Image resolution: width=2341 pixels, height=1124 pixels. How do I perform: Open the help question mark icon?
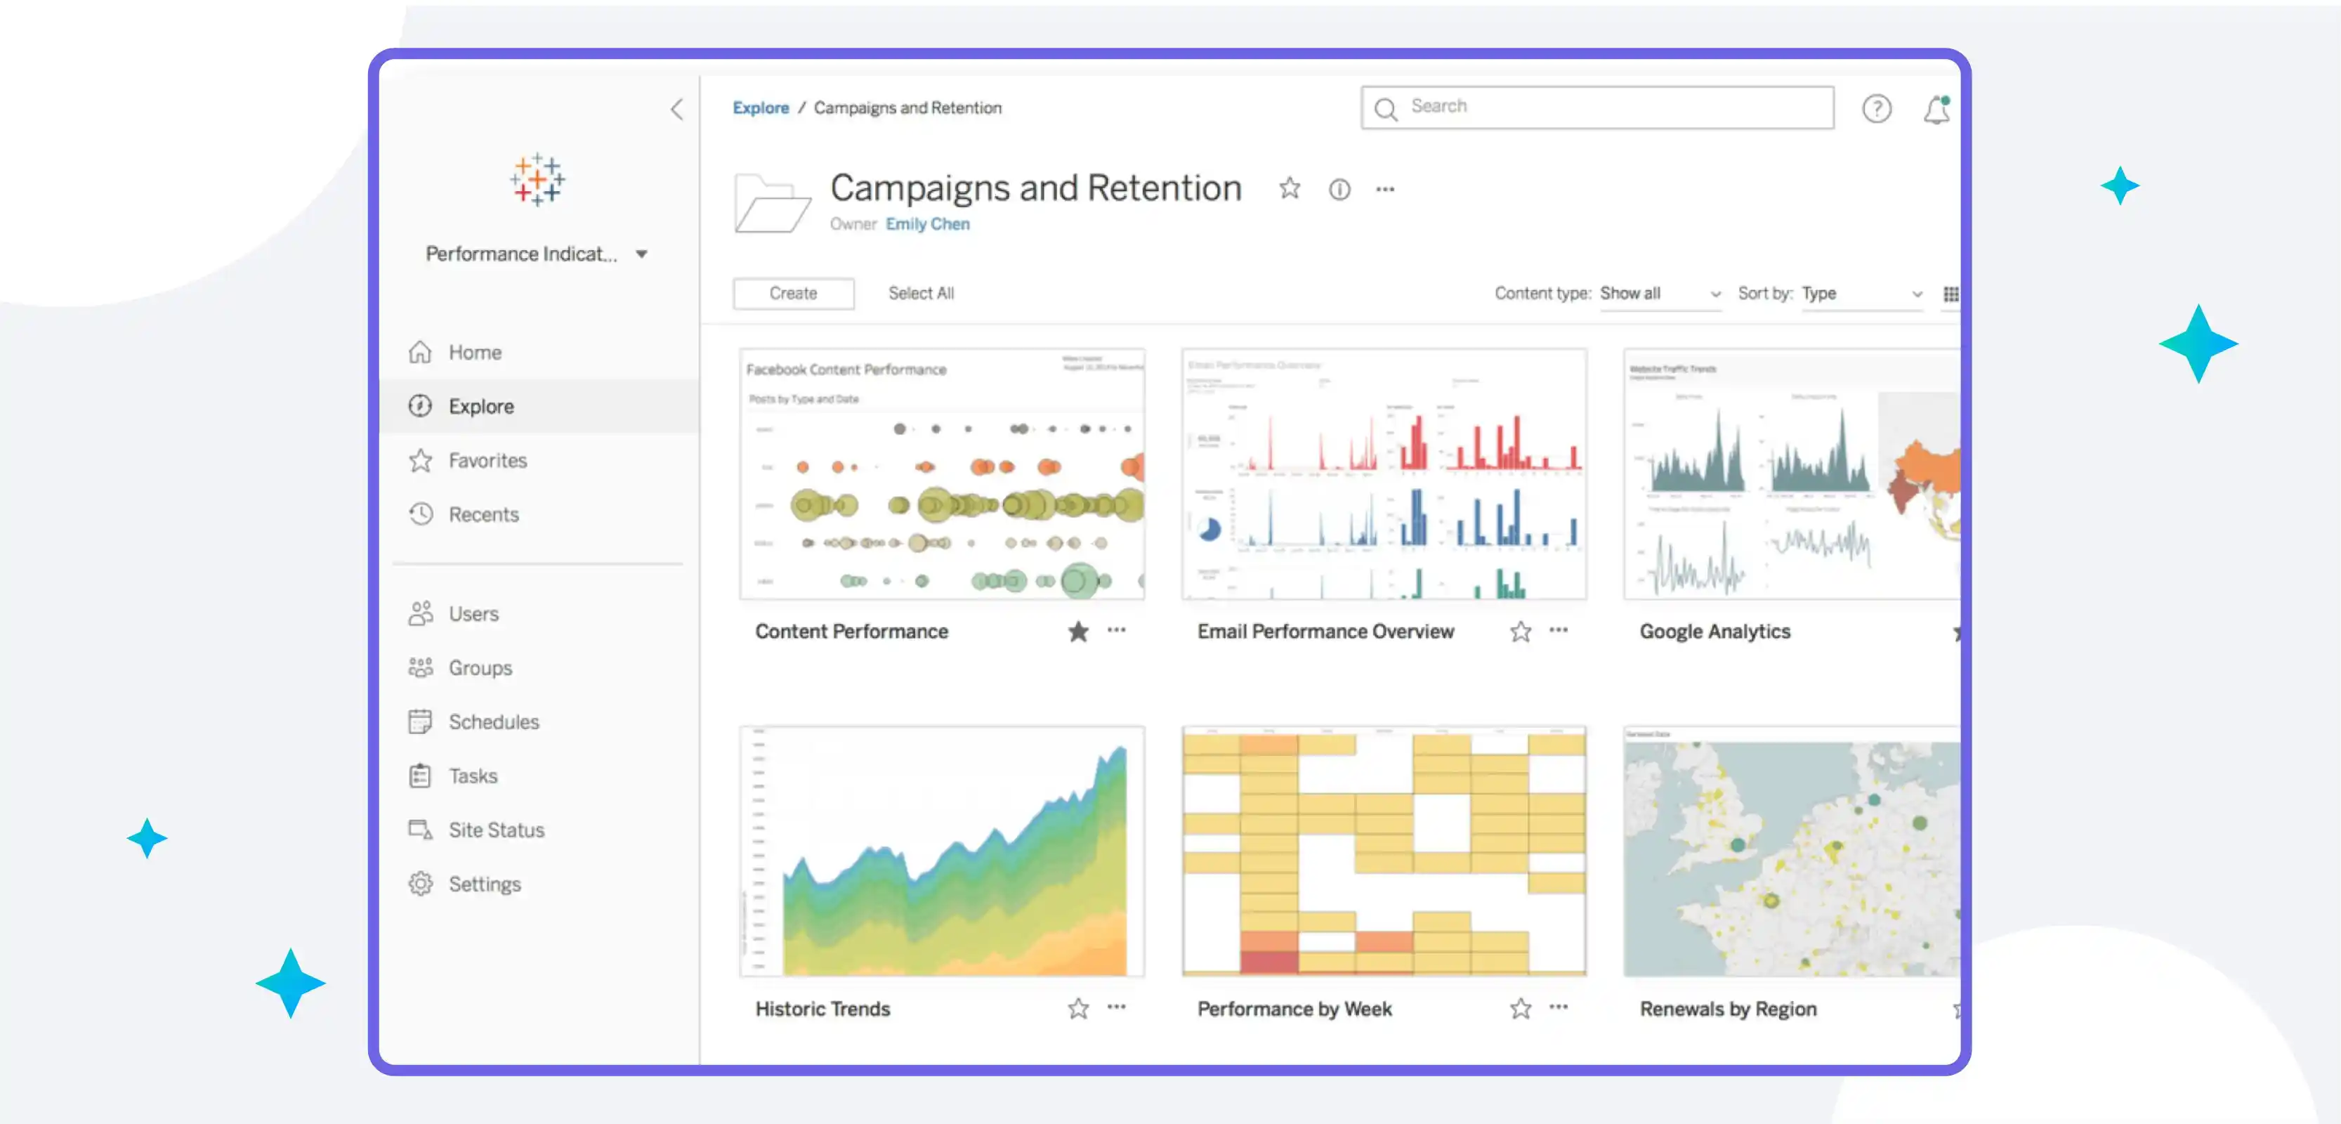point(1877,109)
